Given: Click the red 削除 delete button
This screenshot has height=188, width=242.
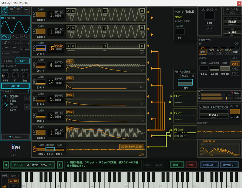Looking at the screenshot, I should click(191, 165).
